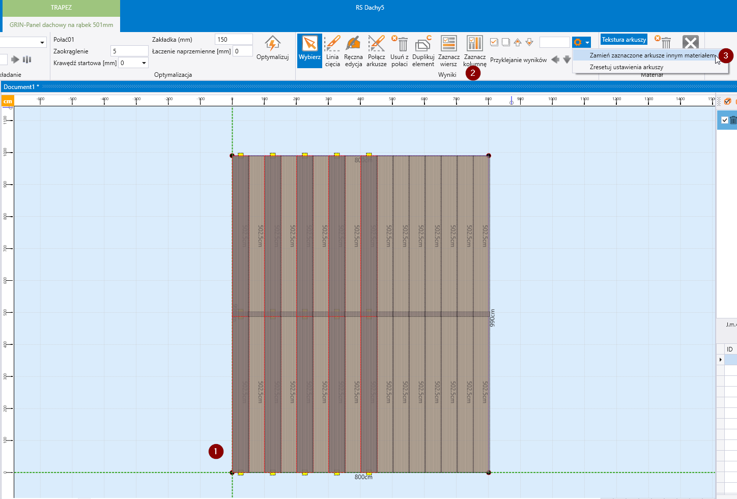Screen dimensions: 737x499
Task: Choose Zamień zaznaczone arkusze innym materiałem
Action: (x=651, y=55)
